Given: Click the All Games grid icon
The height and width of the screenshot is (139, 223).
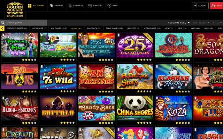Looking at the screenshot, I should [30, 6].
